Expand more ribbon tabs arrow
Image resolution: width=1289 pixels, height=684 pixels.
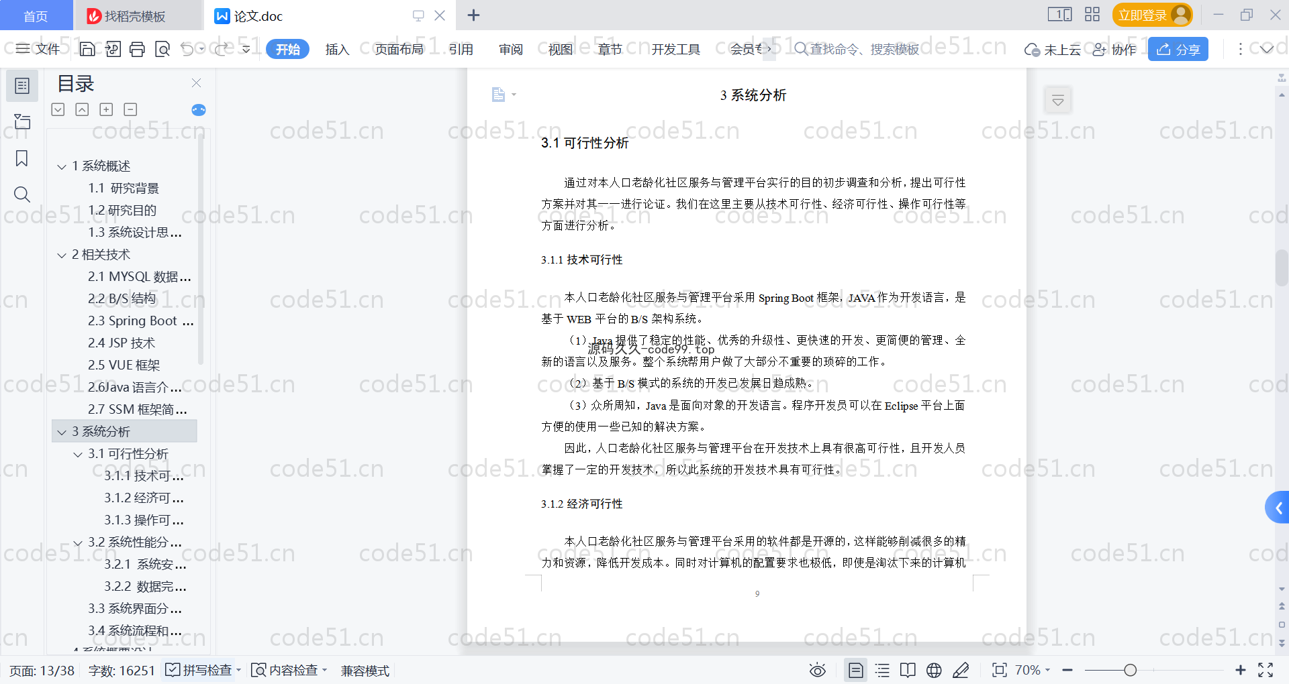coord(769,49)
